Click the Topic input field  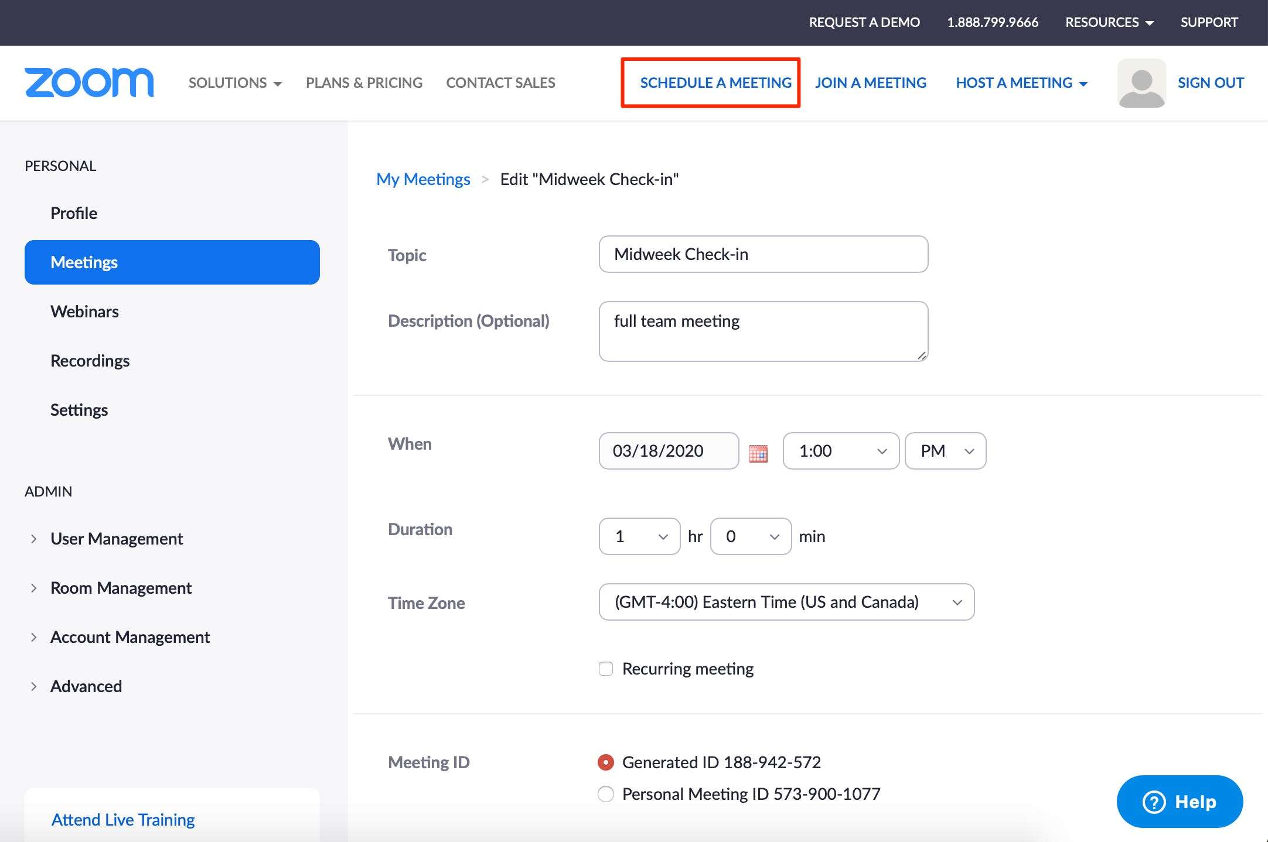click(762, 254)
